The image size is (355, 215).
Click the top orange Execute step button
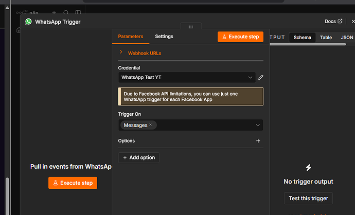click(240, 37)
